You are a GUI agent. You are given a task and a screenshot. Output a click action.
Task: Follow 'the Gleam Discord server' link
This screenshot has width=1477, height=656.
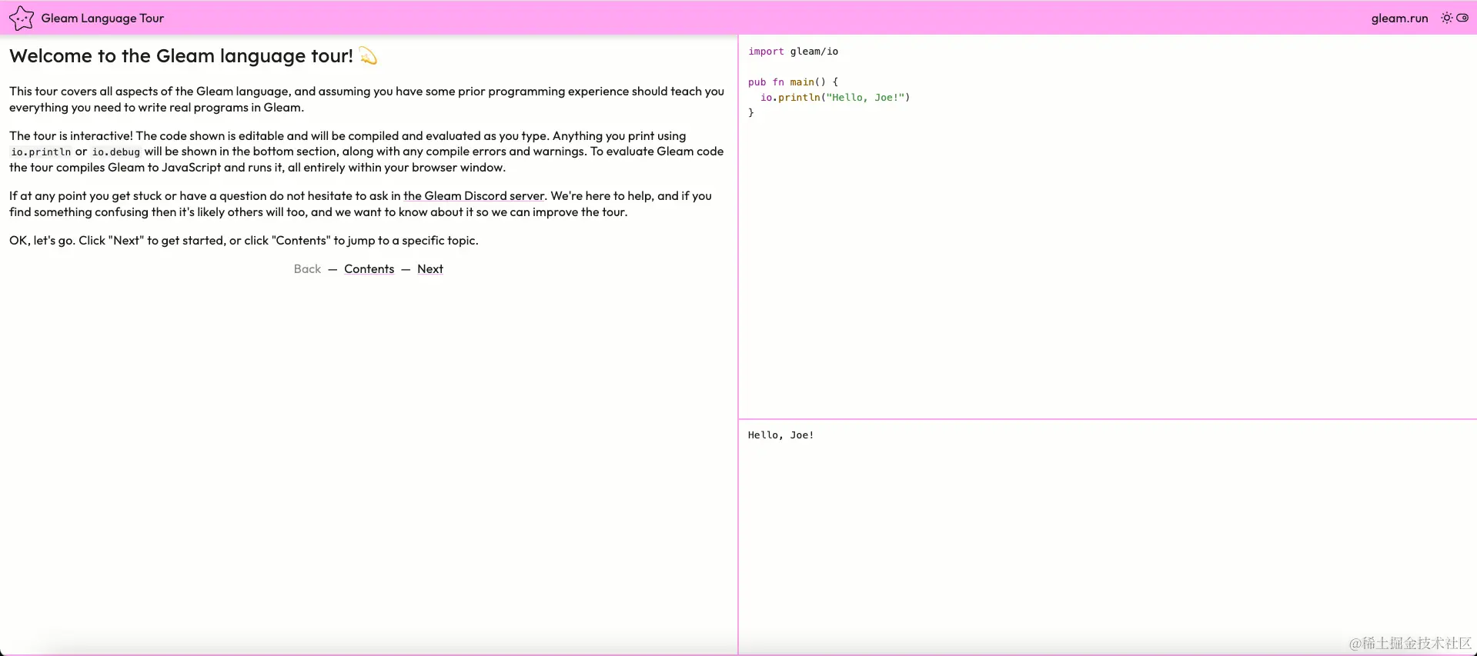coord(473,196)
